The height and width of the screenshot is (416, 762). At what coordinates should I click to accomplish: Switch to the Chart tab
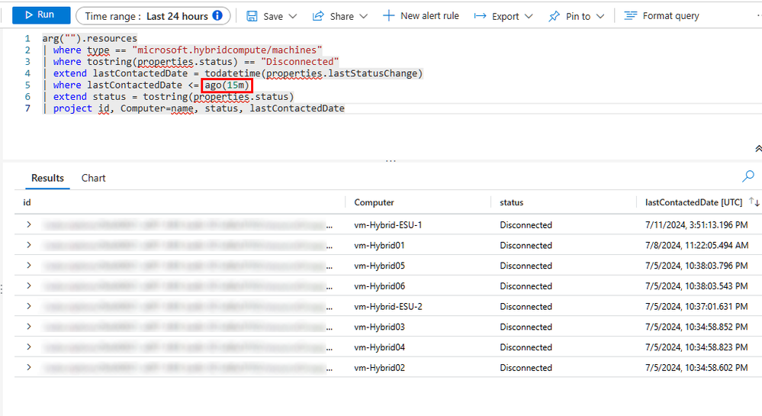(93, 178)
